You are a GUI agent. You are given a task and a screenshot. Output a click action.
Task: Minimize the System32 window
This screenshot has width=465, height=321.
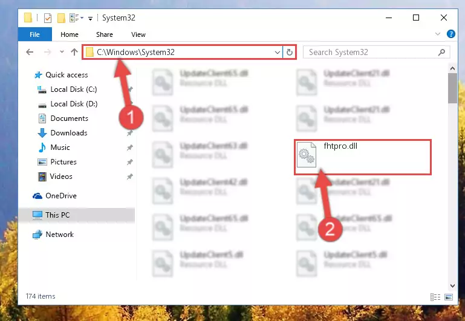pos(389,18)
